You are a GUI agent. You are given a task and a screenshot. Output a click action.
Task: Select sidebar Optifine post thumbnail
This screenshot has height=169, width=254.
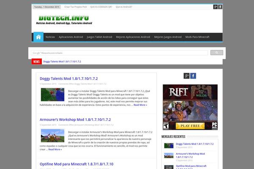coord(169,167)
